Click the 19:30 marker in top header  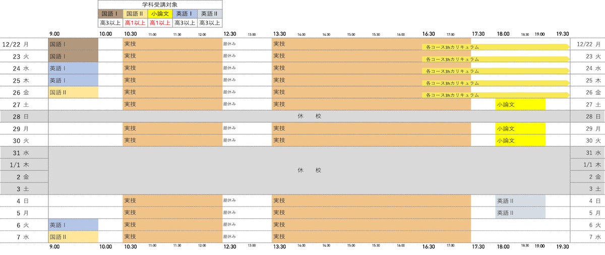click(563, 34)
